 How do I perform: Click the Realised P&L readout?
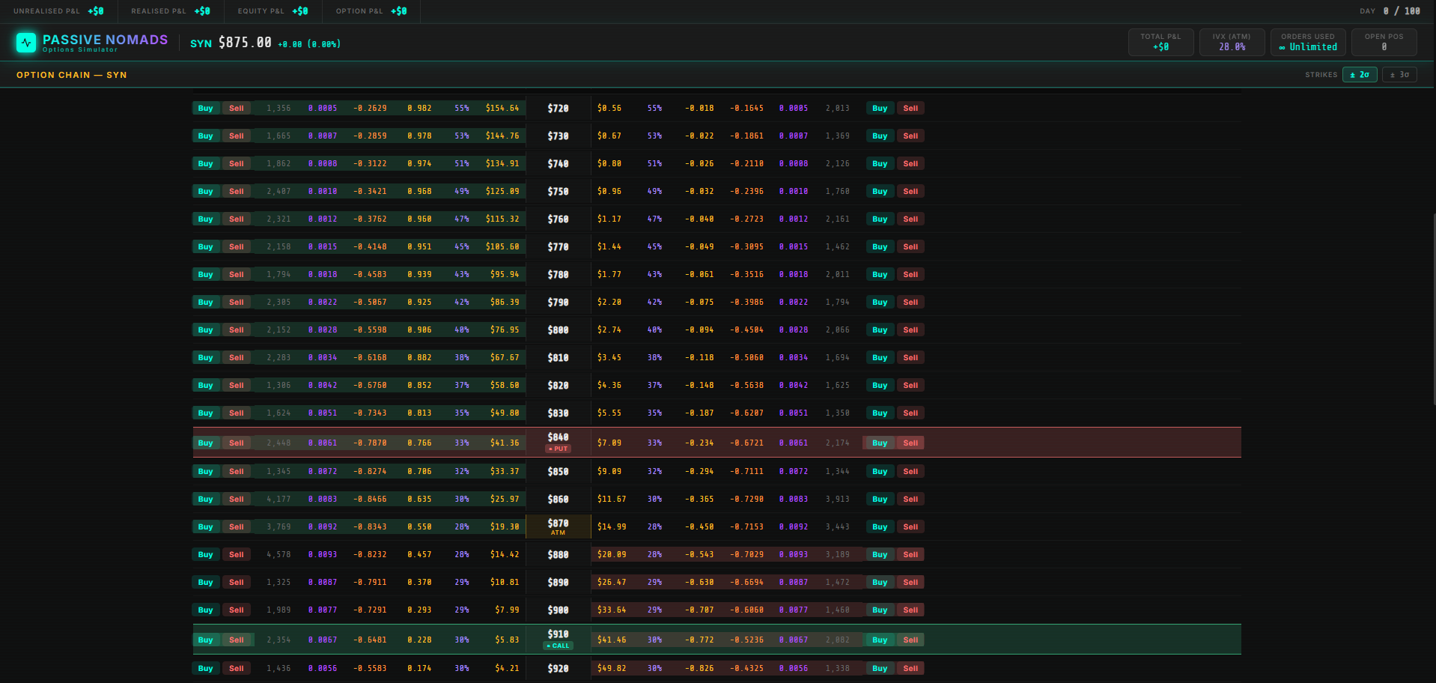click(x=171, y=11)
